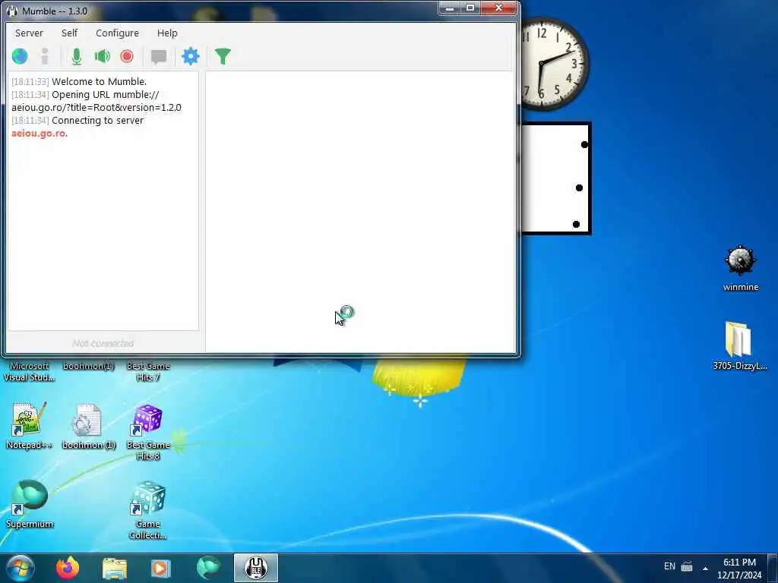
Task: Select the 3705-DizzyL... folder icon
Action: tap(740, 346)
